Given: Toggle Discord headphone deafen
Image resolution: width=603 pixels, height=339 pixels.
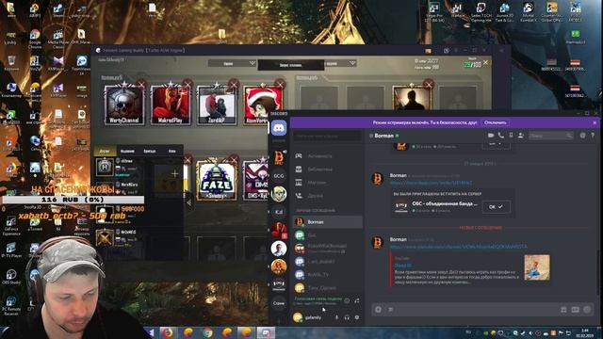Looking at the screenshot, I should pyautogui.click(x=347, y=317).
